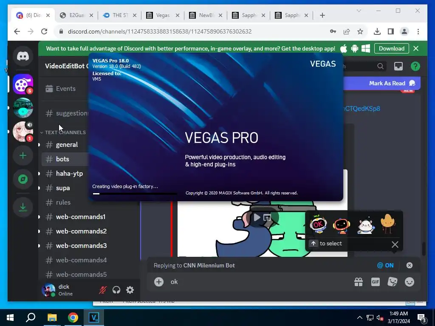Click Download desktop app button
The height and width of the screenshot is (326, 435).
tap(391, 48)
